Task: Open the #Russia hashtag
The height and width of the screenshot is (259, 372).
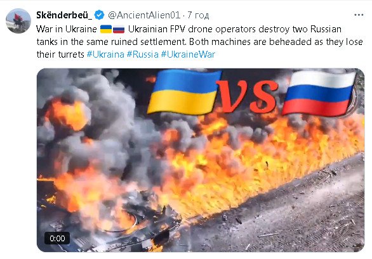Action: pyautogui.click(x=143, y=54)
